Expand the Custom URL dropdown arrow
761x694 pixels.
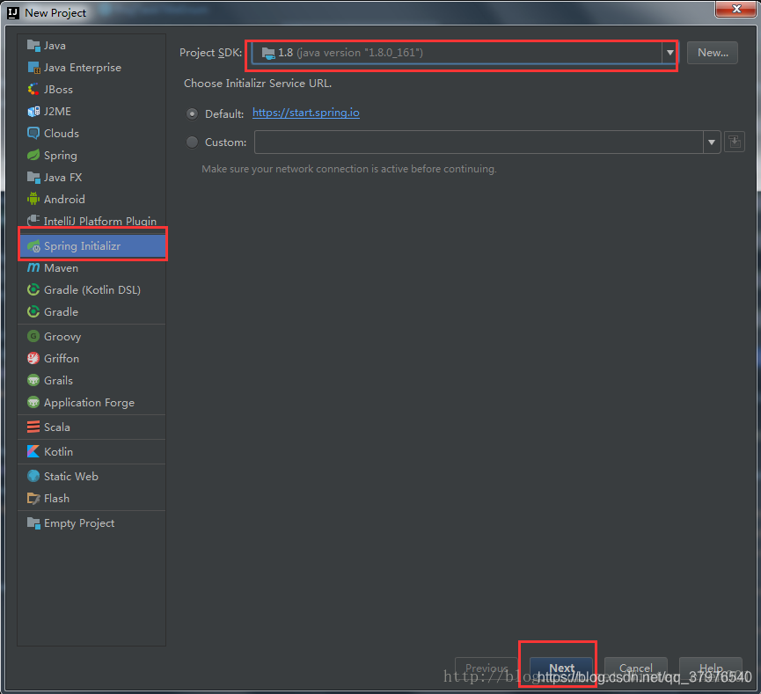(x=712, y=142)
